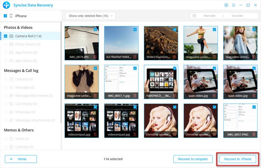Open the settings gear icon
261x168 pixels.
pos(226,5)
